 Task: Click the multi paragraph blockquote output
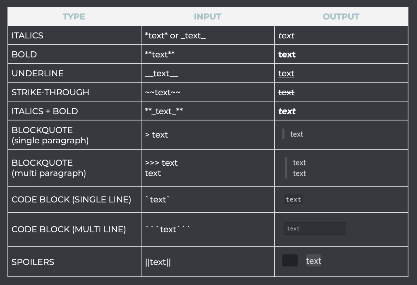295,168
